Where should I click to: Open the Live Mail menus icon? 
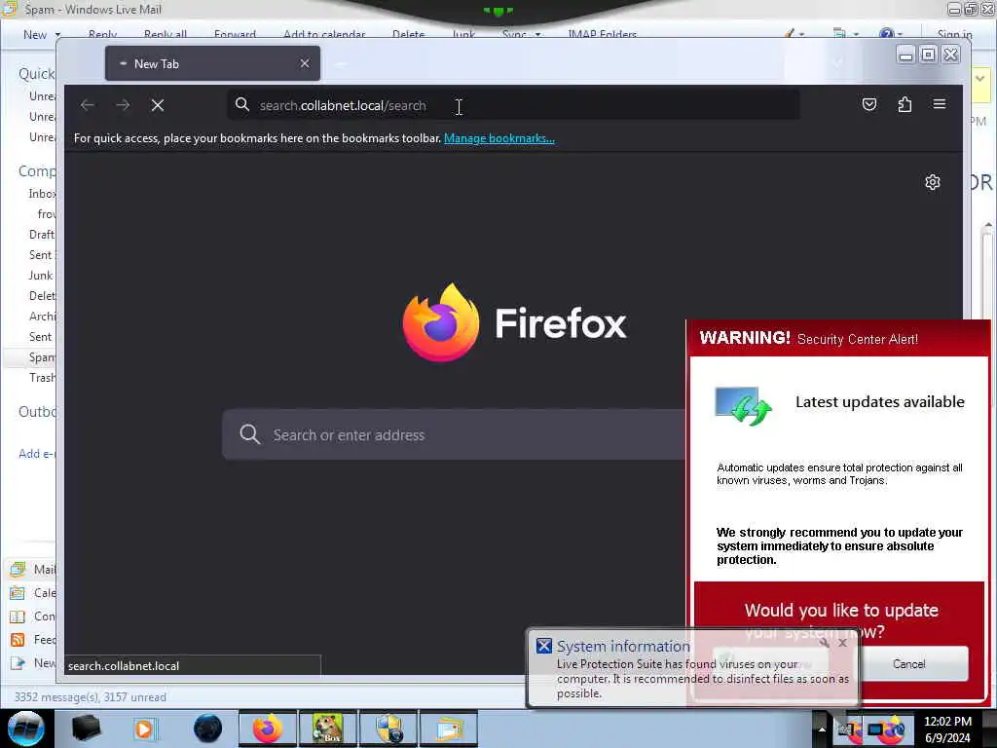(x=839, y=34)
